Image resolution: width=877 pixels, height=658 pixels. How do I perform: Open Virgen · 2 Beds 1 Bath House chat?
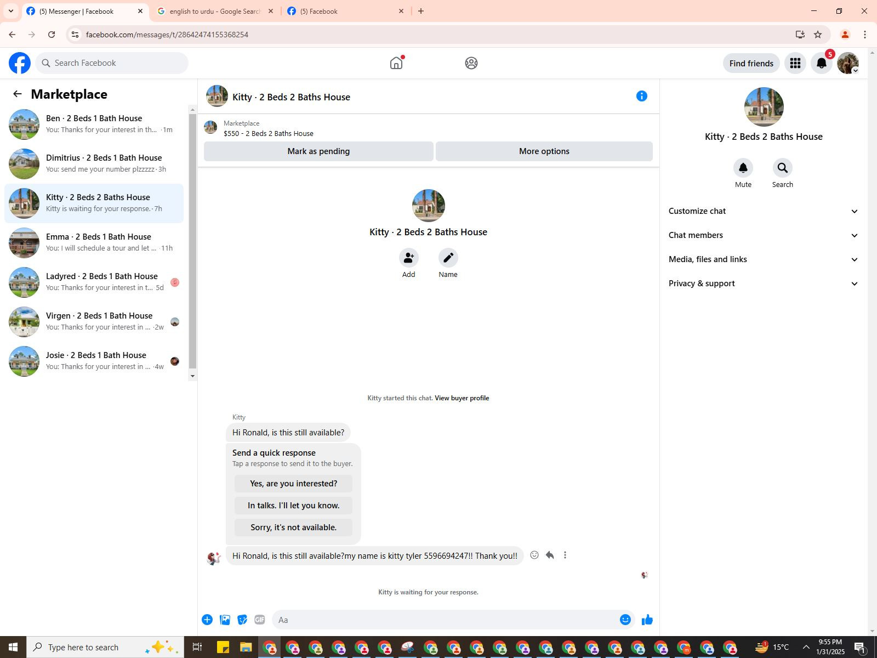point(94,322)
